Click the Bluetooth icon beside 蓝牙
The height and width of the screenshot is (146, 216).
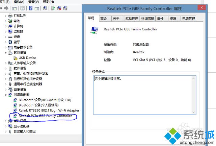point(10,42)
